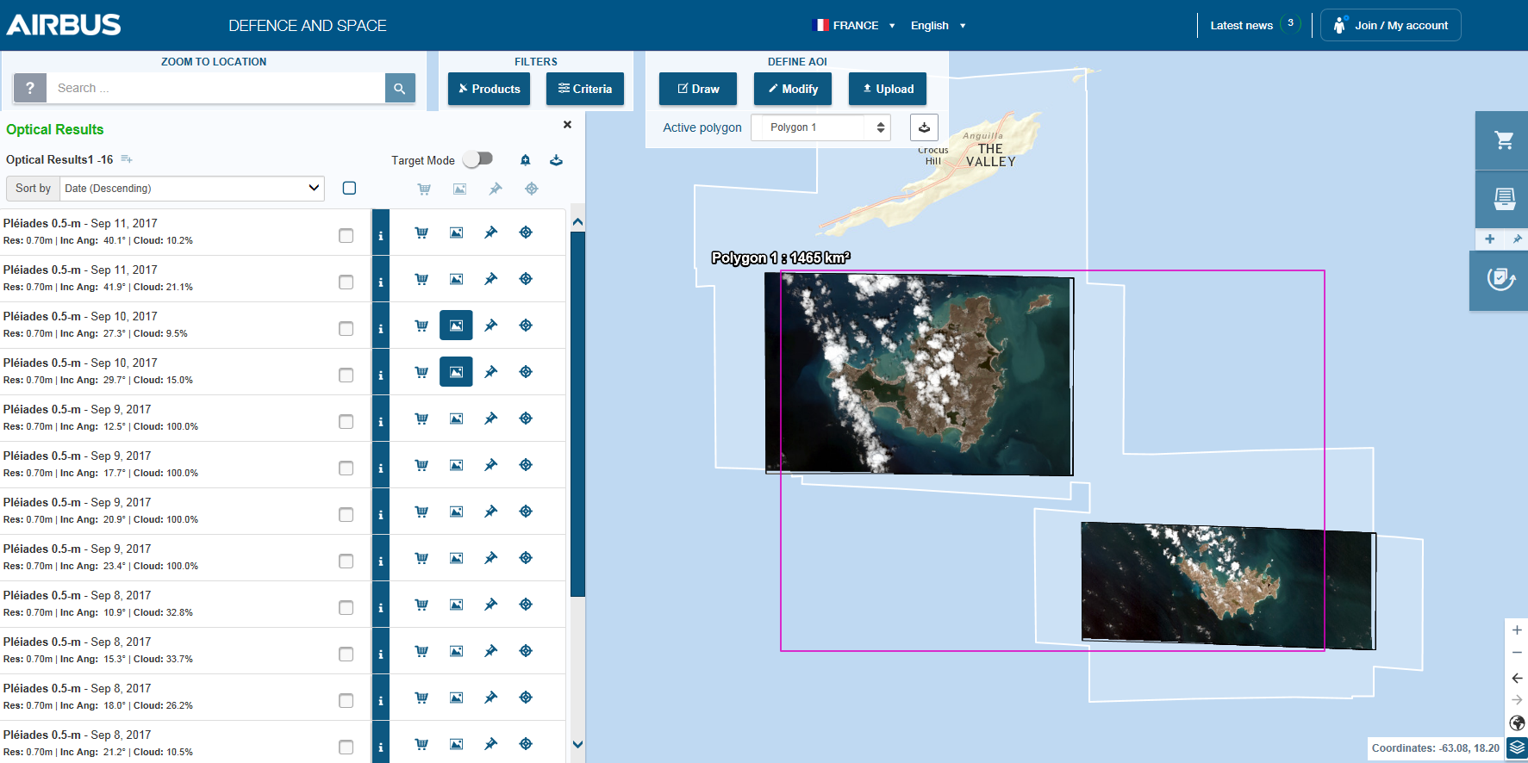This screenshot has height=763, width=1528.
Task: Open the tasking clock-check side icon
Action: (1500, 280)
